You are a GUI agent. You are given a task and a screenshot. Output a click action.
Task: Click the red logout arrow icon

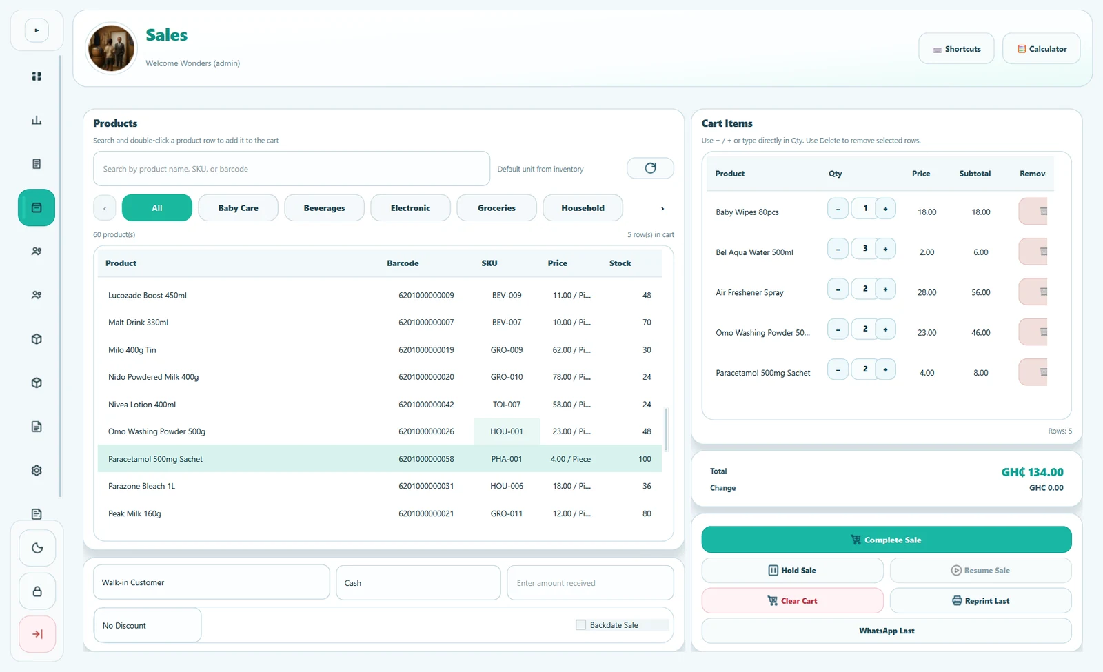[37, 634]
